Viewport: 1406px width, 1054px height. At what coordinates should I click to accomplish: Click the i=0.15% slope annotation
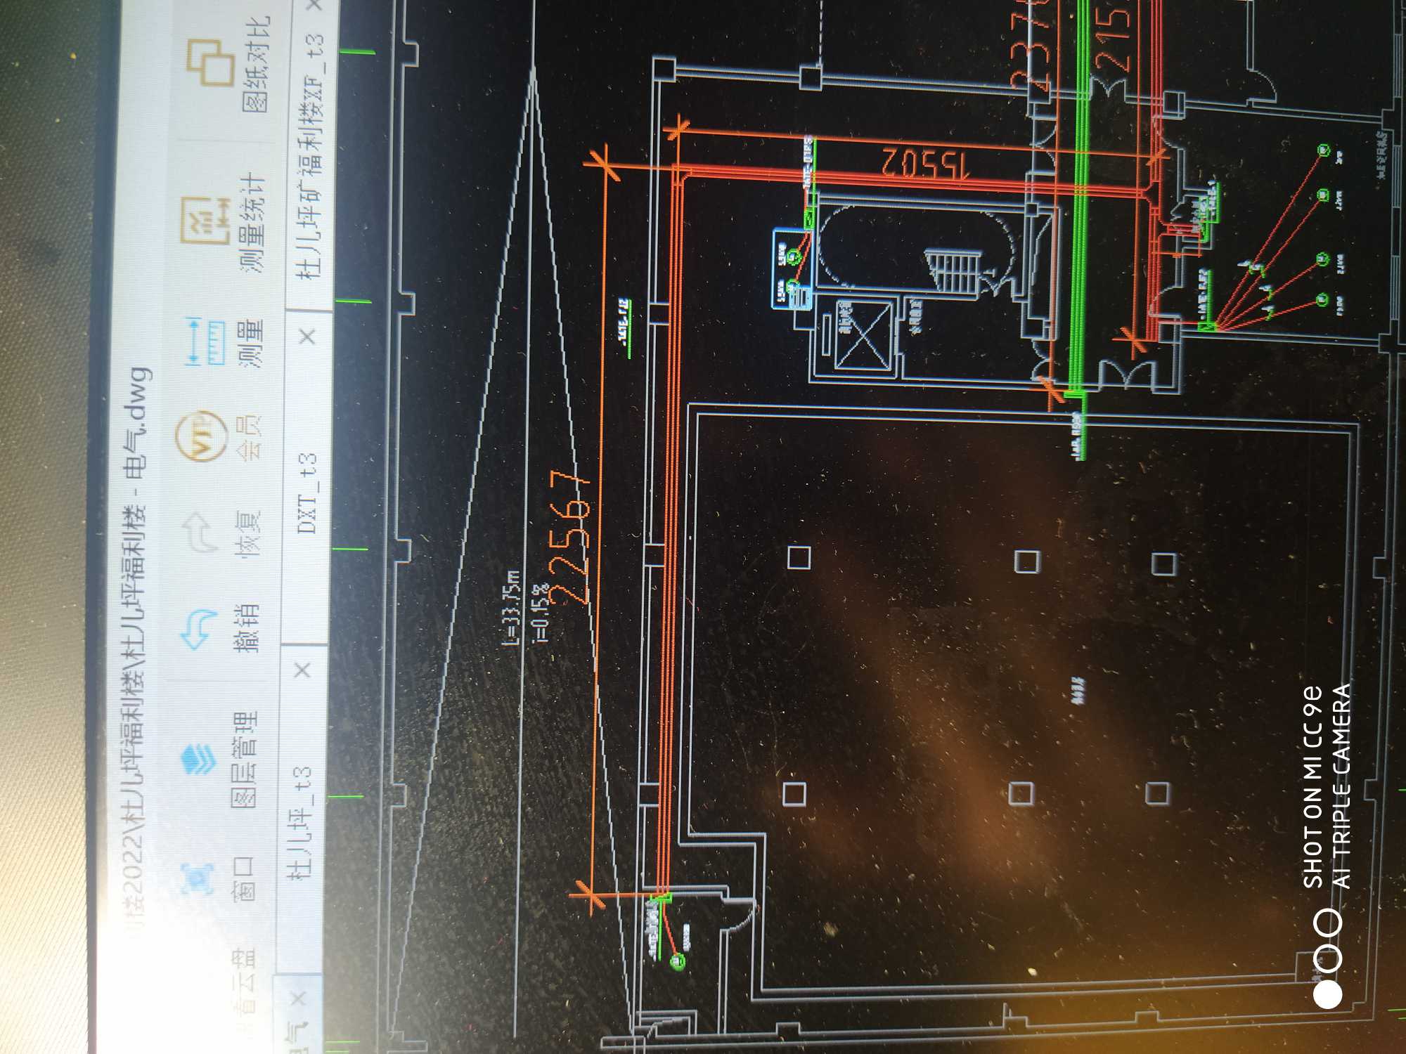(540, 611)
